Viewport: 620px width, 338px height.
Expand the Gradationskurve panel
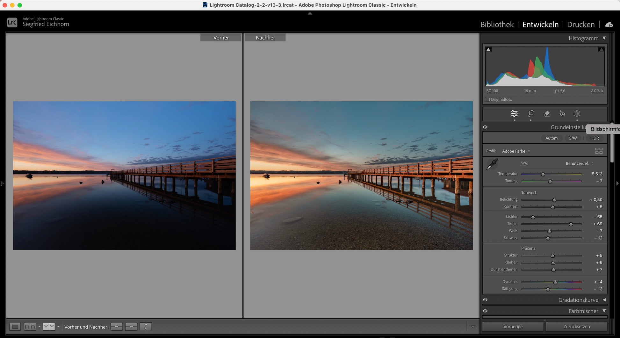(x=604, y=300)
